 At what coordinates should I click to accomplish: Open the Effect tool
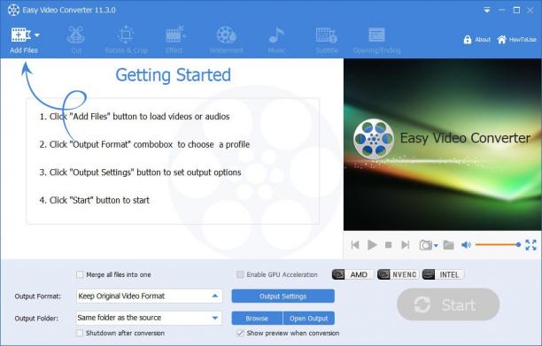coord(174,40)
